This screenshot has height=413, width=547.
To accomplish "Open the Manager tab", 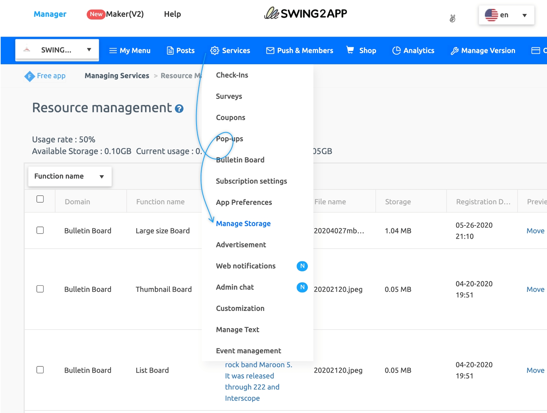I will click(x=50, y=14).
